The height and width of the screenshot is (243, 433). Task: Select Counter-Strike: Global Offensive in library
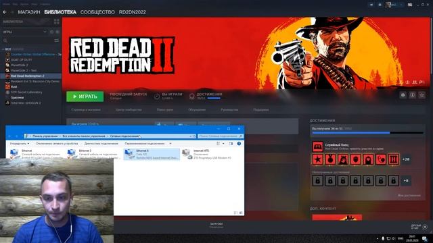(33, 54)
